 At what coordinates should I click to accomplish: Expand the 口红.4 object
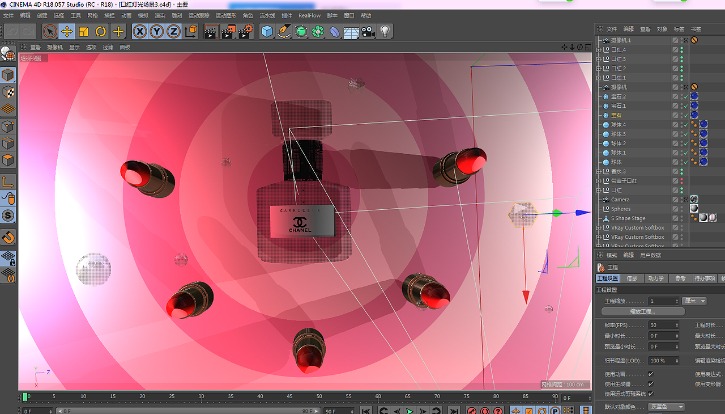point(599,50)
